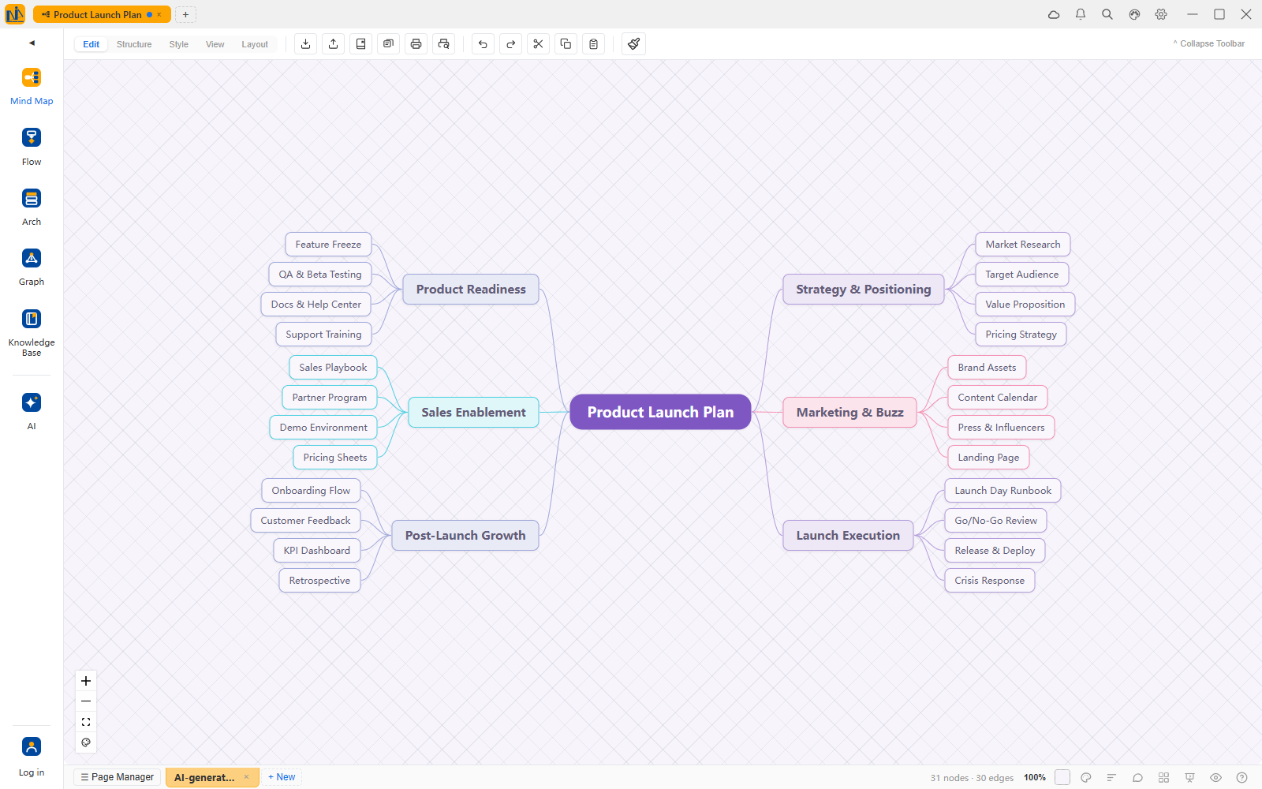Open the Knowledge Base module
Screen dimensions: 1262x789
[x=32, y=332]
